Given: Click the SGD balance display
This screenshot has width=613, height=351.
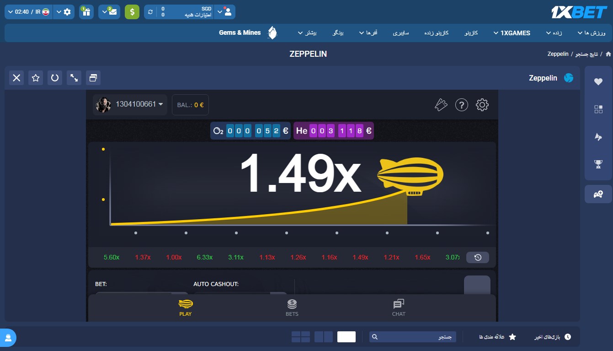Looking at the screenshot, I should (x=186, y=12).
